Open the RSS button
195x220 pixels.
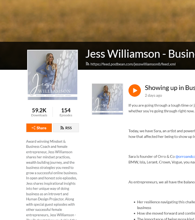[66, 128]
